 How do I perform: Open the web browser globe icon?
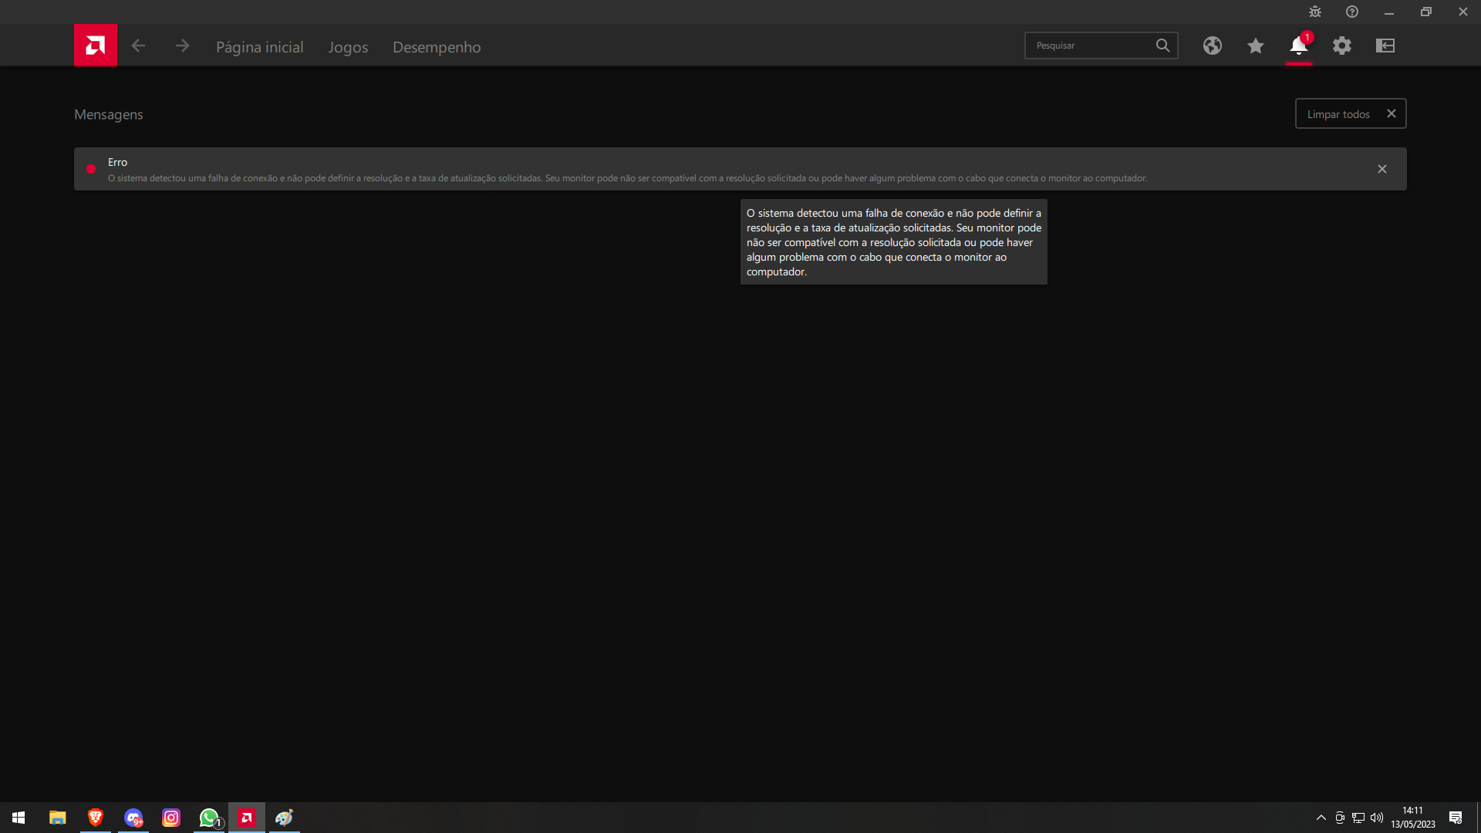[x=1213, y=46]
